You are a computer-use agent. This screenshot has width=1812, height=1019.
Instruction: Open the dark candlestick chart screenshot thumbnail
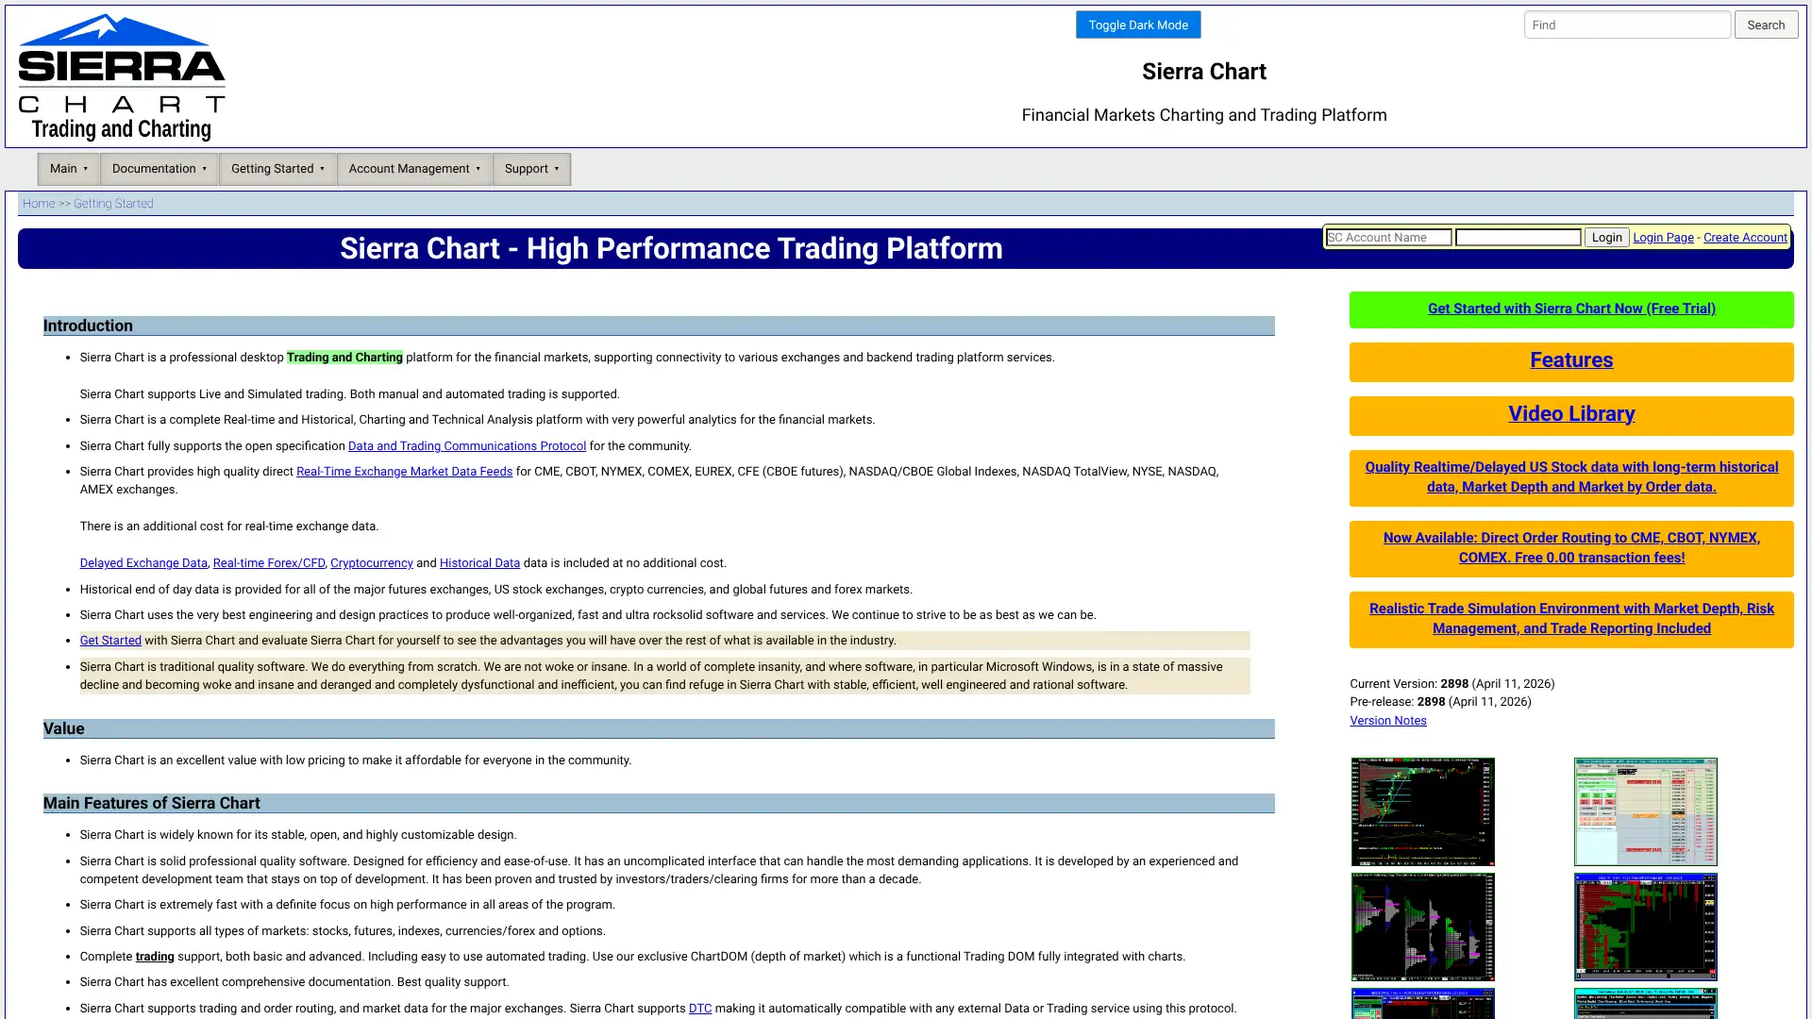pyautogui.click(x=1422, y=811)
